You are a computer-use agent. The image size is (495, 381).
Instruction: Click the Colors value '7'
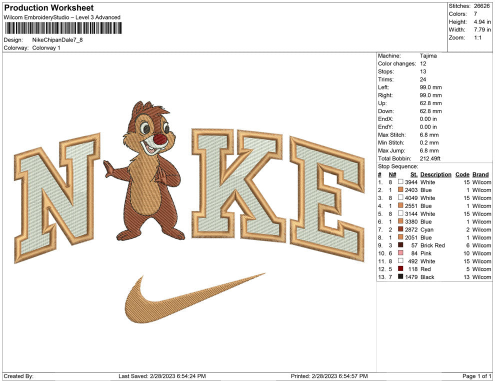coord(475,14)
